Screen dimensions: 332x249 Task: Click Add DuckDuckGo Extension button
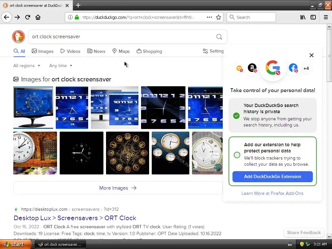[x=272, y=177]
